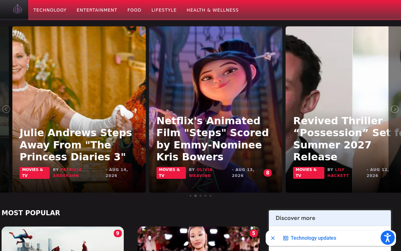Click the site logo icon
Image resolution: width=401 pixels, height=251 pixels.
[x=18, y=9]
